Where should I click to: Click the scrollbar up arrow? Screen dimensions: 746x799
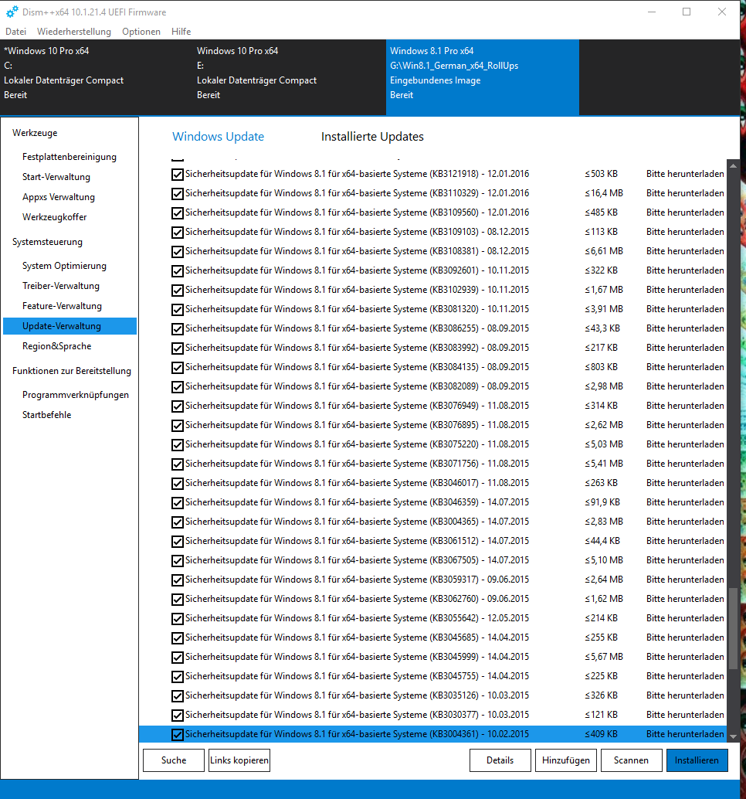[x=734, y=165]
